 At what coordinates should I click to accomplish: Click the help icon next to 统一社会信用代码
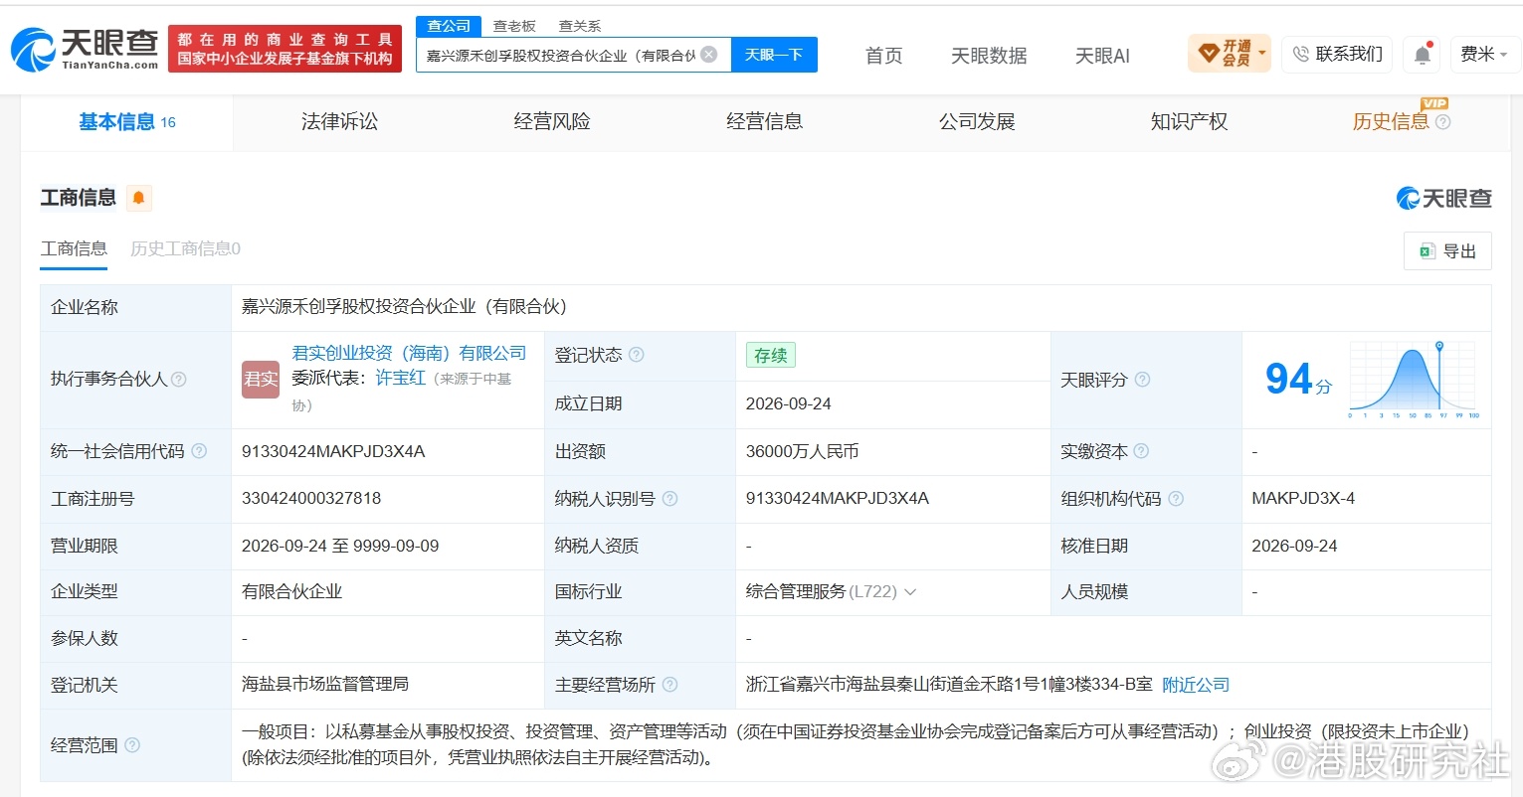coord(199,451)
